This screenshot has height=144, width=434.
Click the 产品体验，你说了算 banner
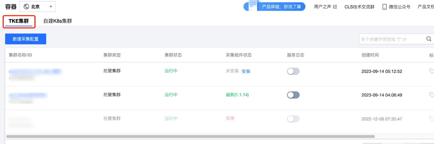pyautogui.click(x=281, y=7)
